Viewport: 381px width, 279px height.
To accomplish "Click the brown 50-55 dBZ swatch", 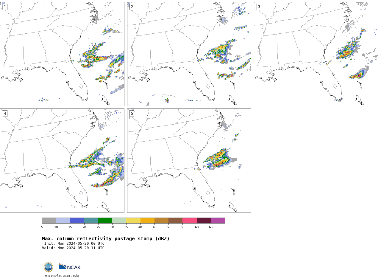I will click(175, 221).
